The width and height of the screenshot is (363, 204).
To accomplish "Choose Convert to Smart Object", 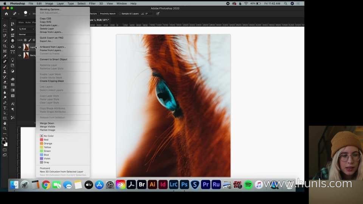I will tap(53, 59).
